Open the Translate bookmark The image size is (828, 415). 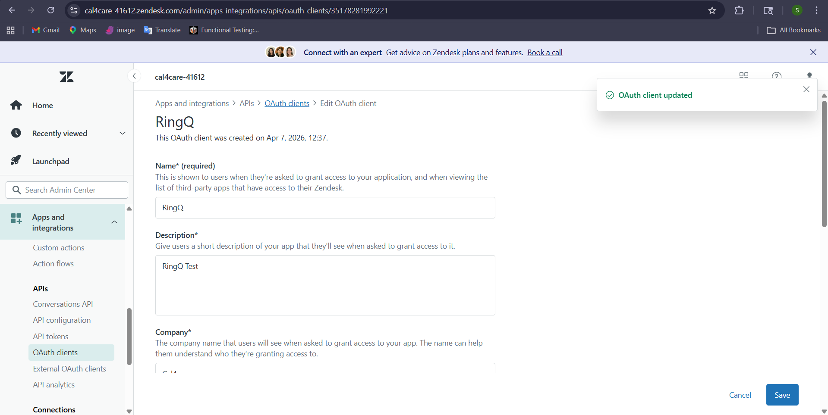tap(162, 30)
